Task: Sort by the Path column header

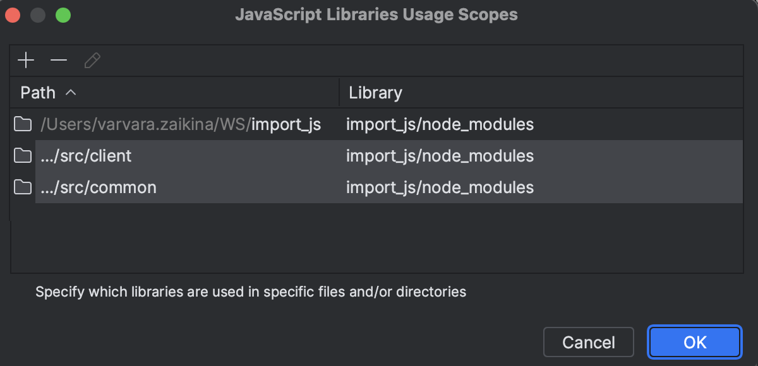Action: [38, 93]
